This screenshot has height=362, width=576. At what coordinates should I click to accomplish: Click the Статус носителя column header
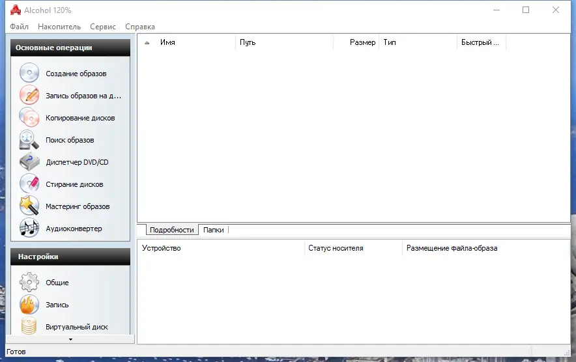tap(353, 248)
